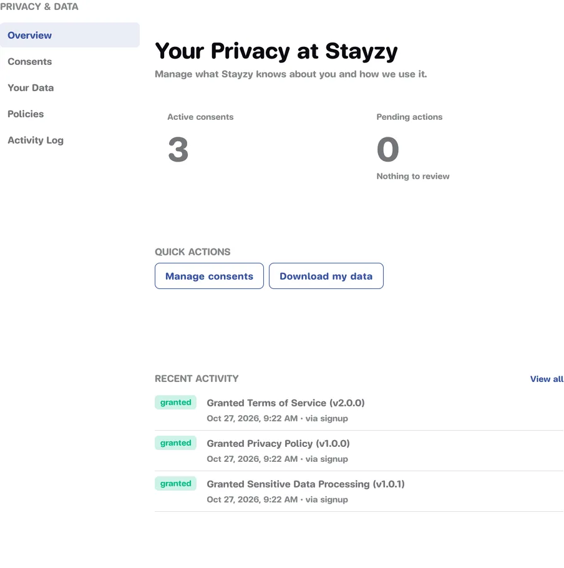Screen dimensions: 564x568
Task: Click Download my data button
Action: [326, 276]
